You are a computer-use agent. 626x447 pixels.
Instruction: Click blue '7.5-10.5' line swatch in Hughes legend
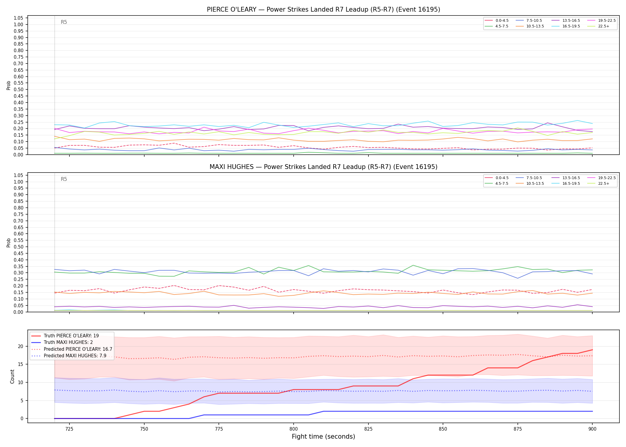[520, 178]
